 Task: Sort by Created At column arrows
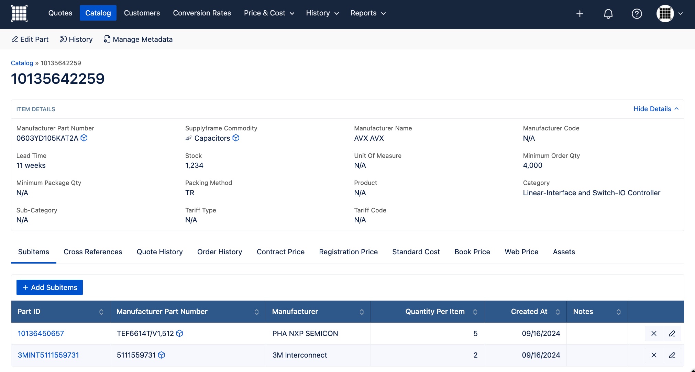point(558,312)
